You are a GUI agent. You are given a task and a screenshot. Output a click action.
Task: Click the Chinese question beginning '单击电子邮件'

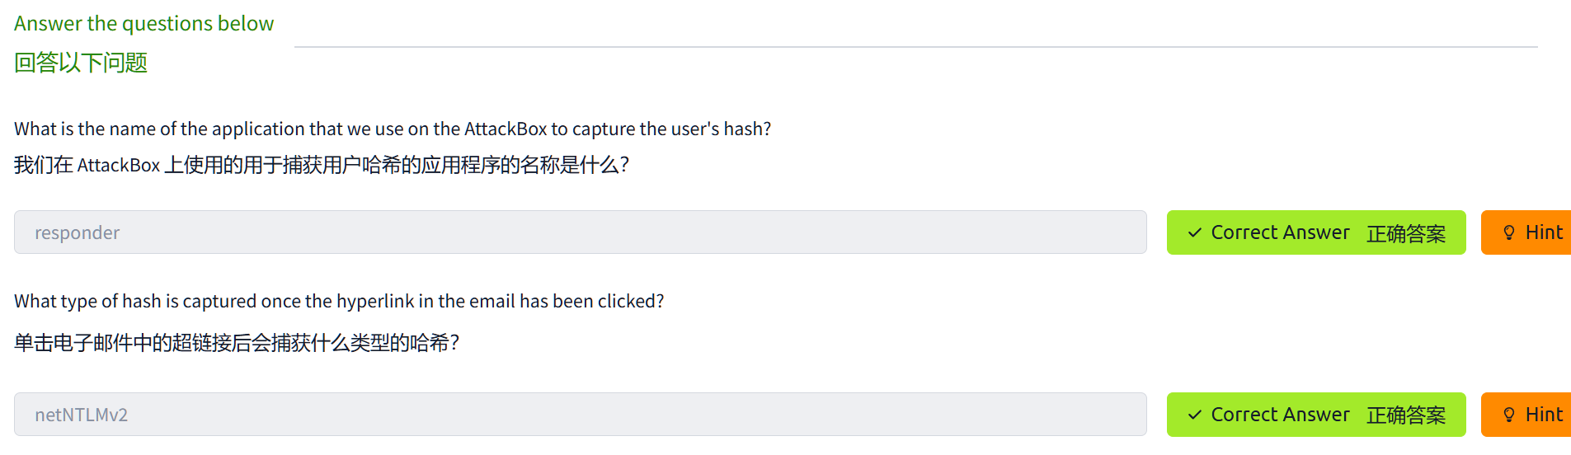point(237,343)
